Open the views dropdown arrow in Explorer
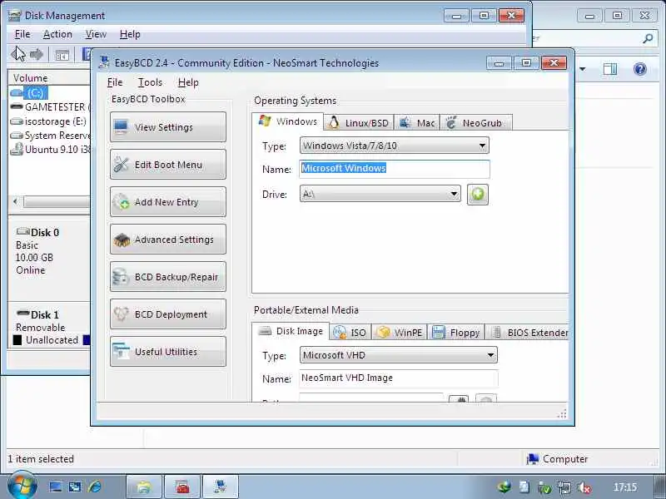Screen dimensions: 666x499 (x=582, y=69)
